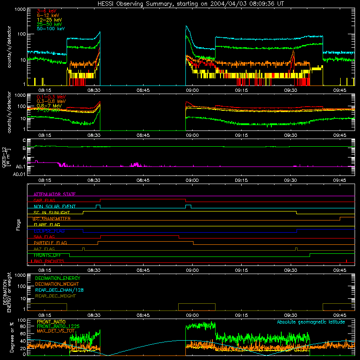
Task: Click the FLARE_FLAG label
Action: coord(47,225)
